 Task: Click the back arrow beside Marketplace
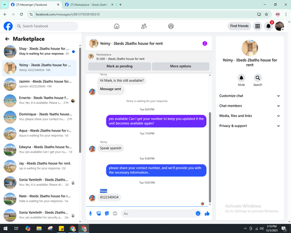coord(7,39)
